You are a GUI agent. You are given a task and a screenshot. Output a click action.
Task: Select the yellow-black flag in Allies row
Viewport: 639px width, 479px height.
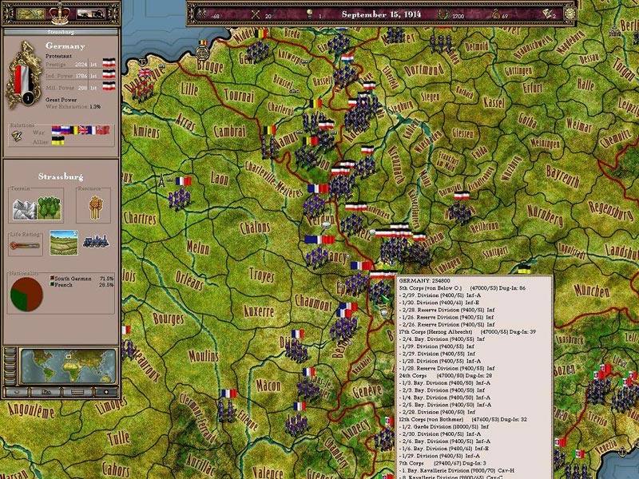point(58,141)
